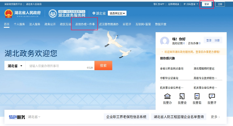
Task: Click the 猜你感兴趣 heading
Action: 167,58
